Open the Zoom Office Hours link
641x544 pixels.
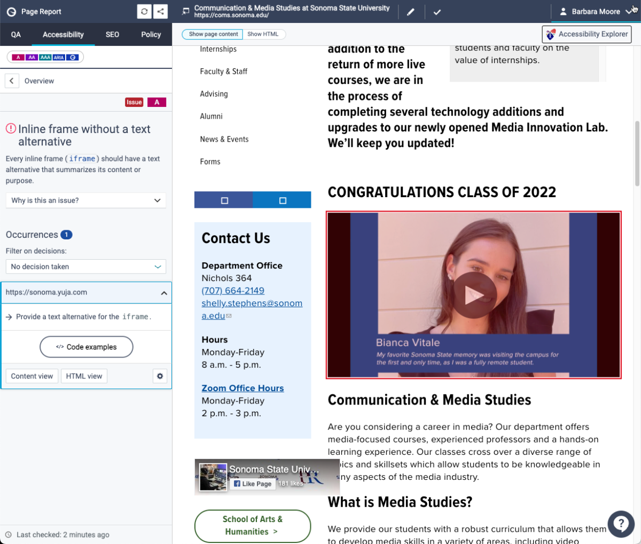pyautogui.click(x=243, y=388)
